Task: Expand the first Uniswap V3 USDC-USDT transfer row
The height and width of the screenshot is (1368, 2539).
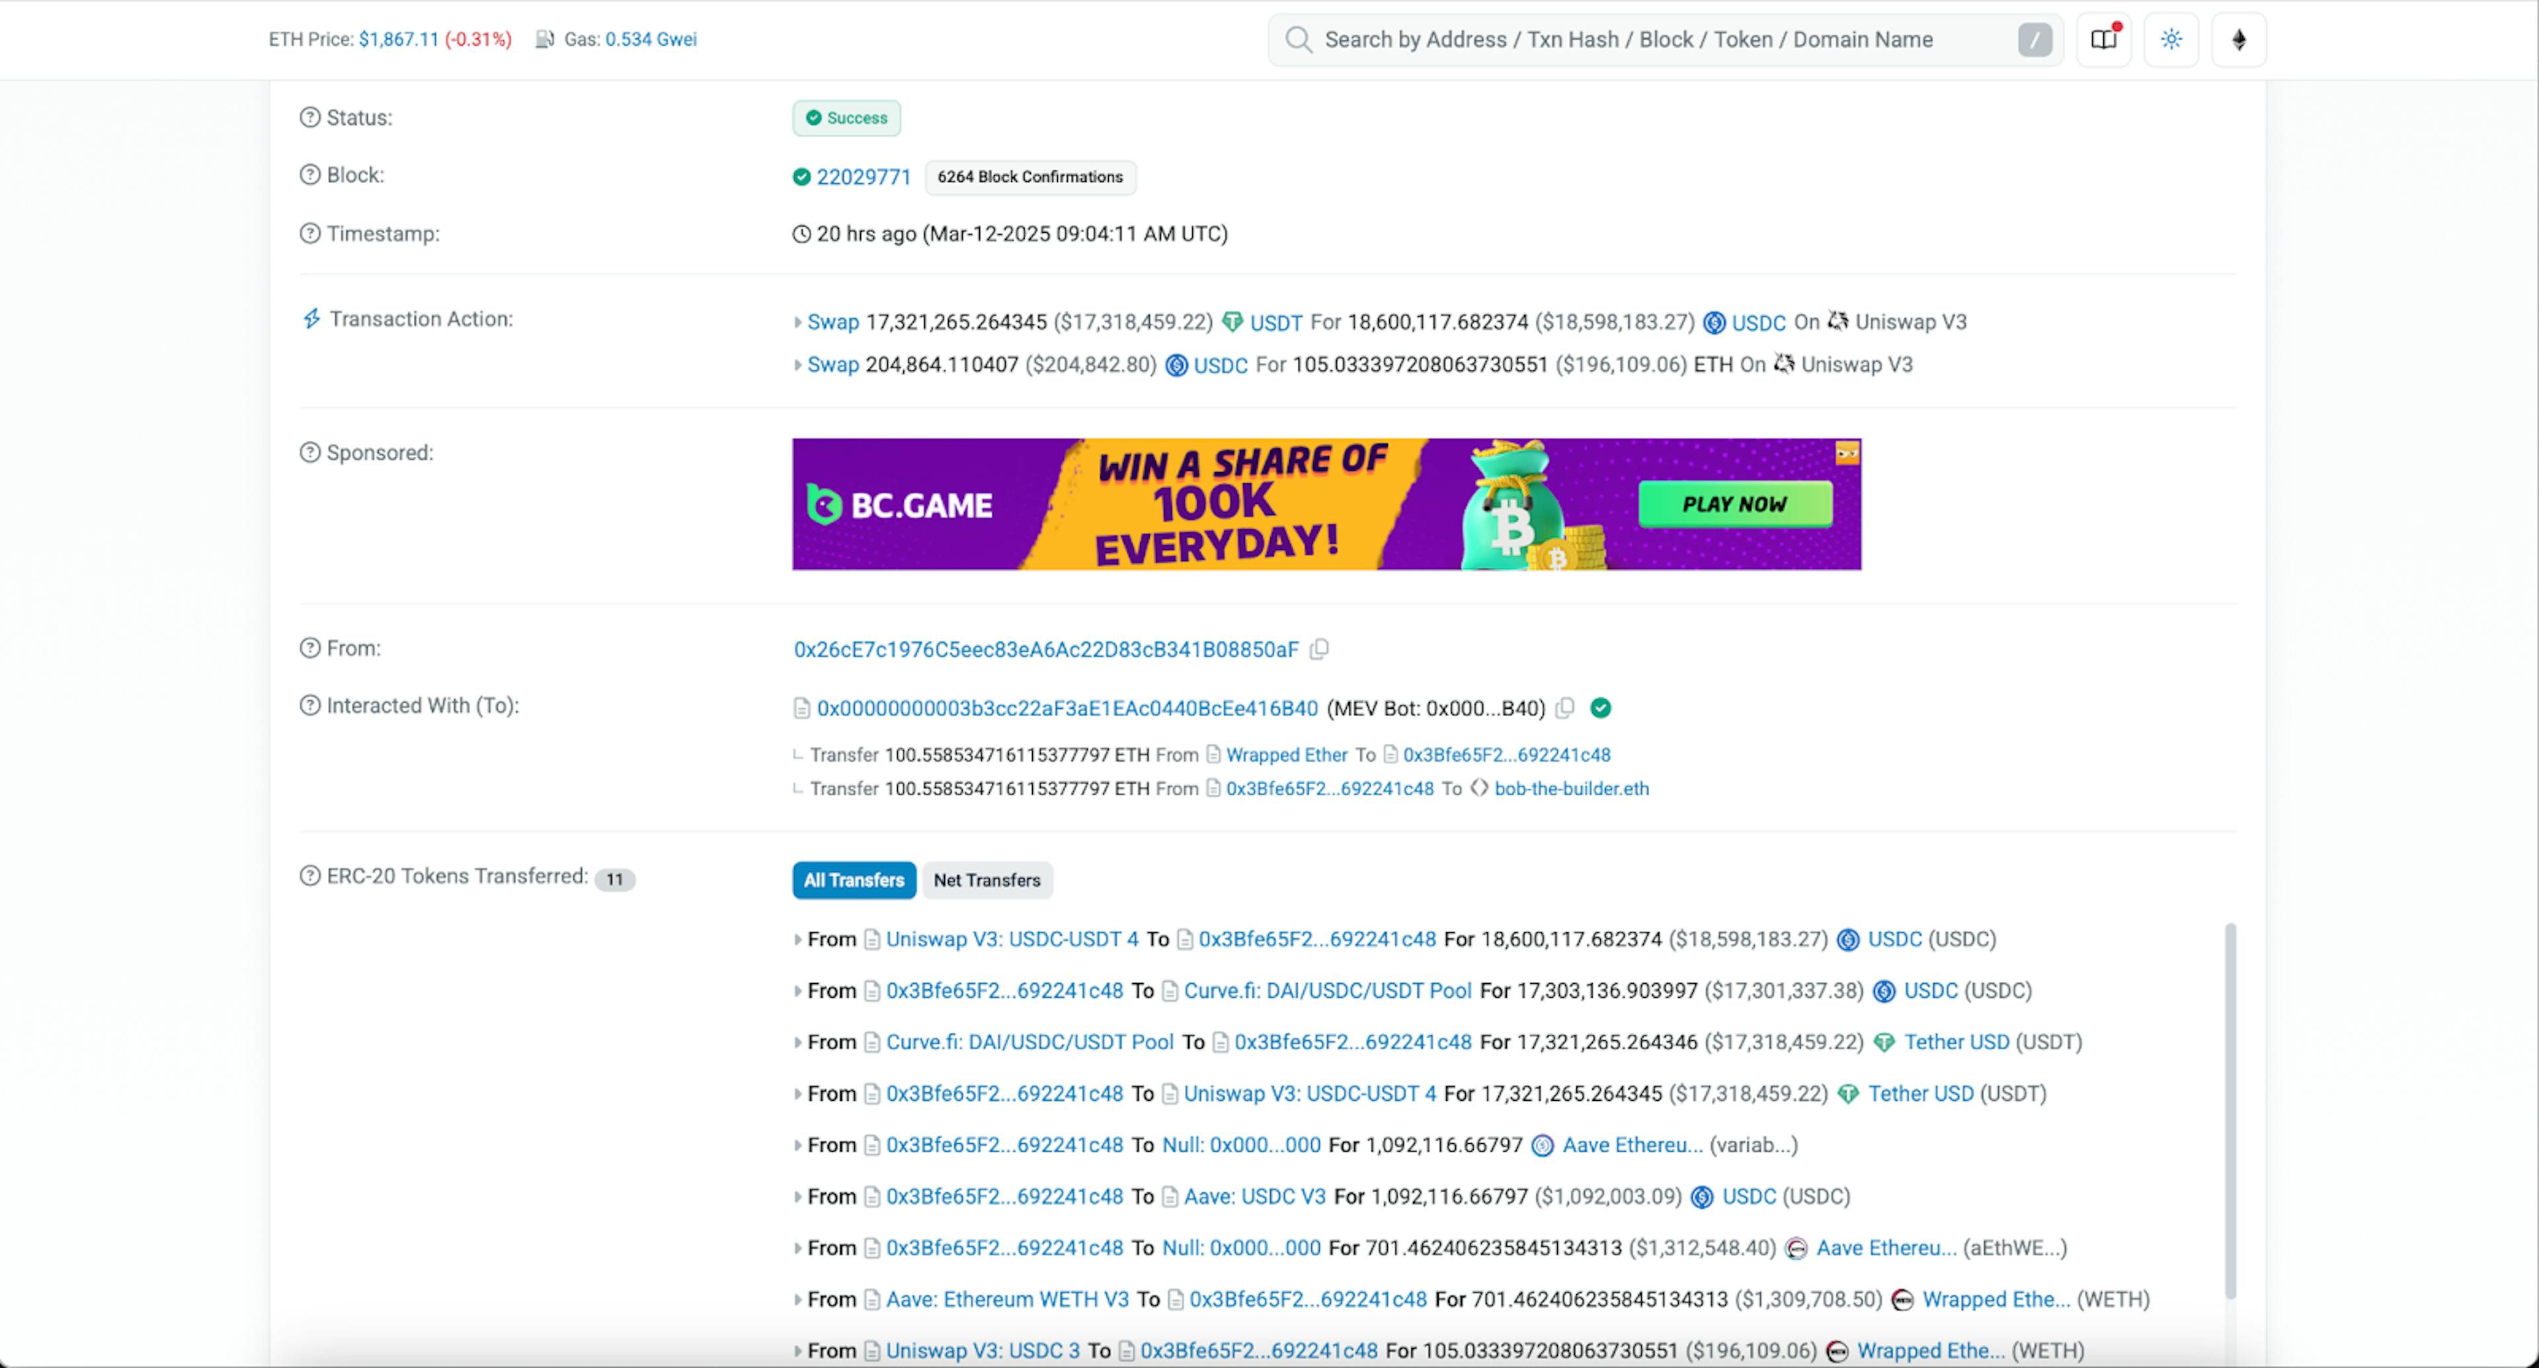Action: pyautogui.click(x=797, y=940)
